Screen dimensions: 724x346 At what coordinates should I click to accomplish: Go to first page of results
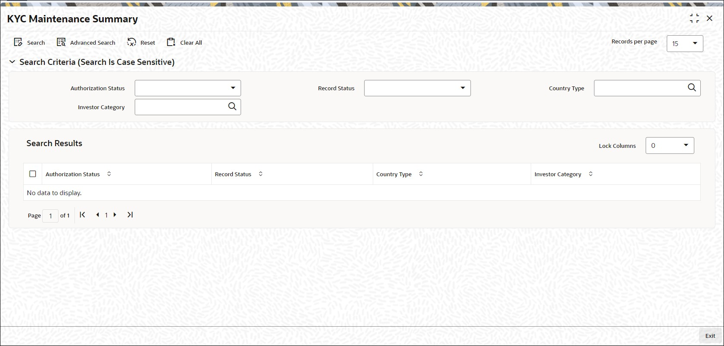82,214
